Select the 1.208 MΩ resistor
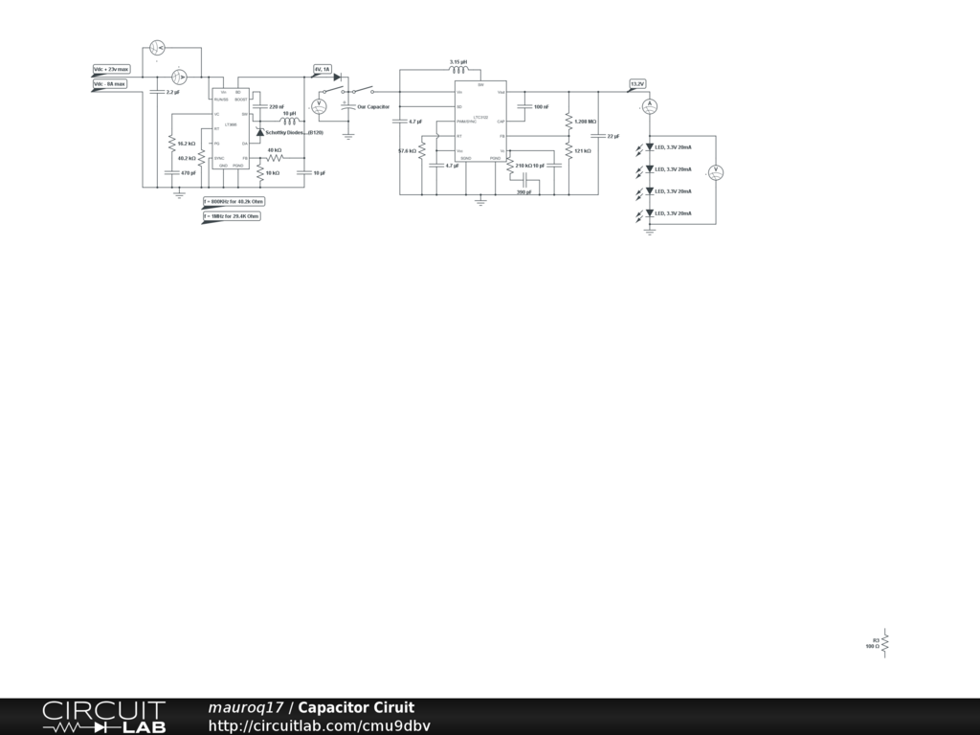The width and height of the screenshot is (980, 735). tap(568, 122)
